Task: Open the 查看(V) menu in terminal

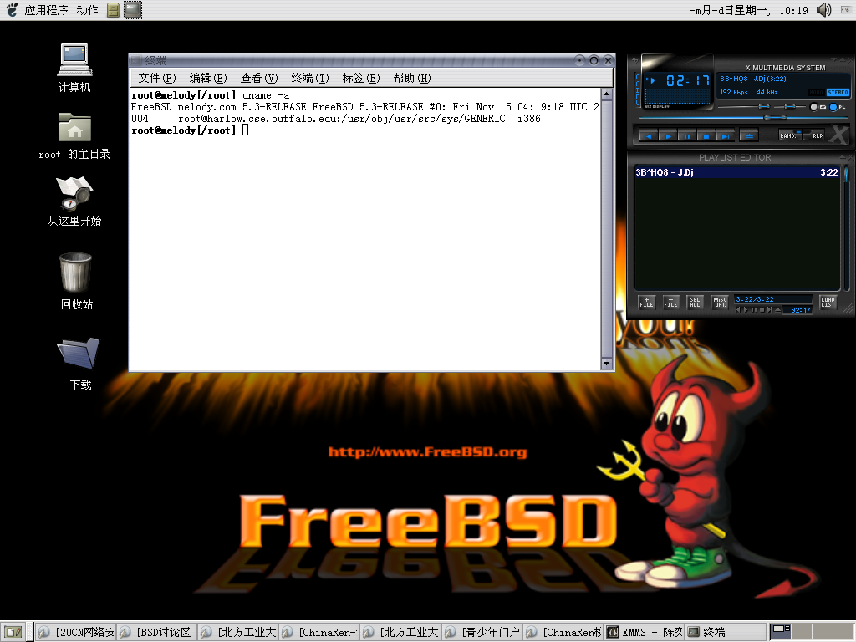Action: (x=259, y=78)
